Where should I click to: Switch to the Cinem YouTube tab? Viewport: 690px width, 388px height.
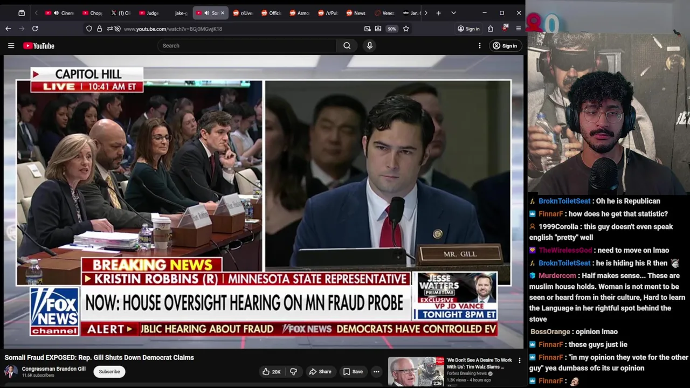coord(59,13)
